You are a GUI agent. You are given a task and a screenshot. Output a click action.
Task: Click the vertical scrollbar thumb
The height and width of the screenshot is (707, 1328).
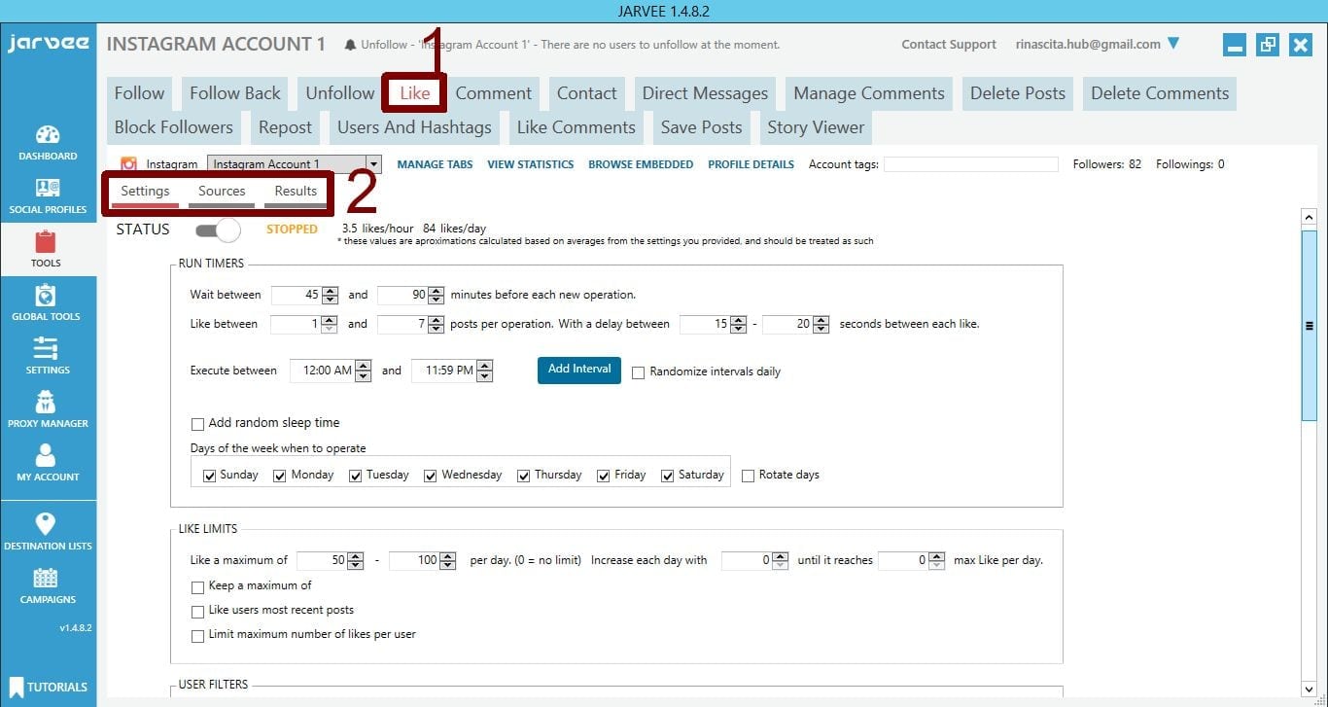coord(1309,326)
